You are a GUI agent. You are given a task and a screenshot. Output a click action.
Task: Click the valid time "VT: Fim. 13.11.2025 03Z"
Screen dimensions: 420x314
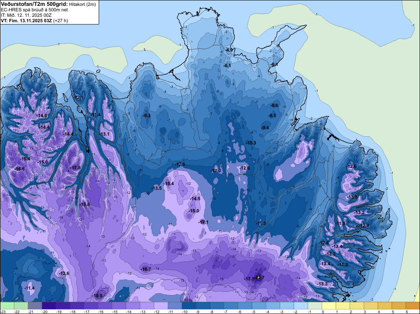click(x=26, y=21)
